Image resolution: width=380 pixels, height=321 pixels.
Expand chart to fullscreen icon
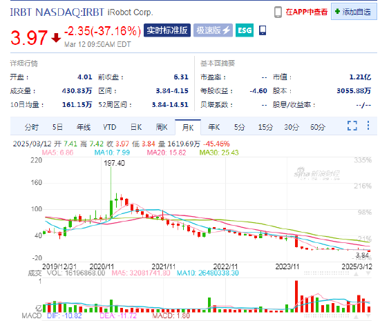352,126
